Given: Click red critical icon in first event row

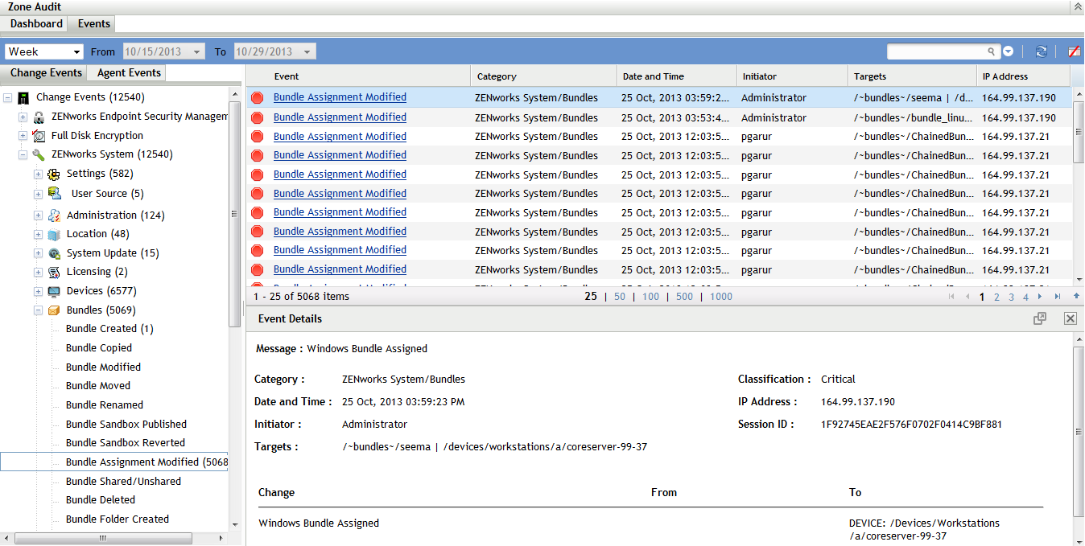Looking at the screenshot, I should click(x=257, y=98).
